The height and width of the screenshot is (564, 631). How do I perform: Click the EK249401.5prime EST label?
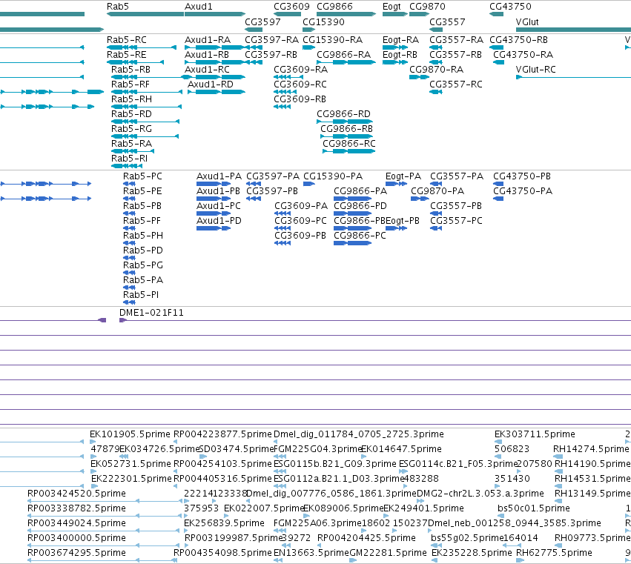click(x=423, y=508)
